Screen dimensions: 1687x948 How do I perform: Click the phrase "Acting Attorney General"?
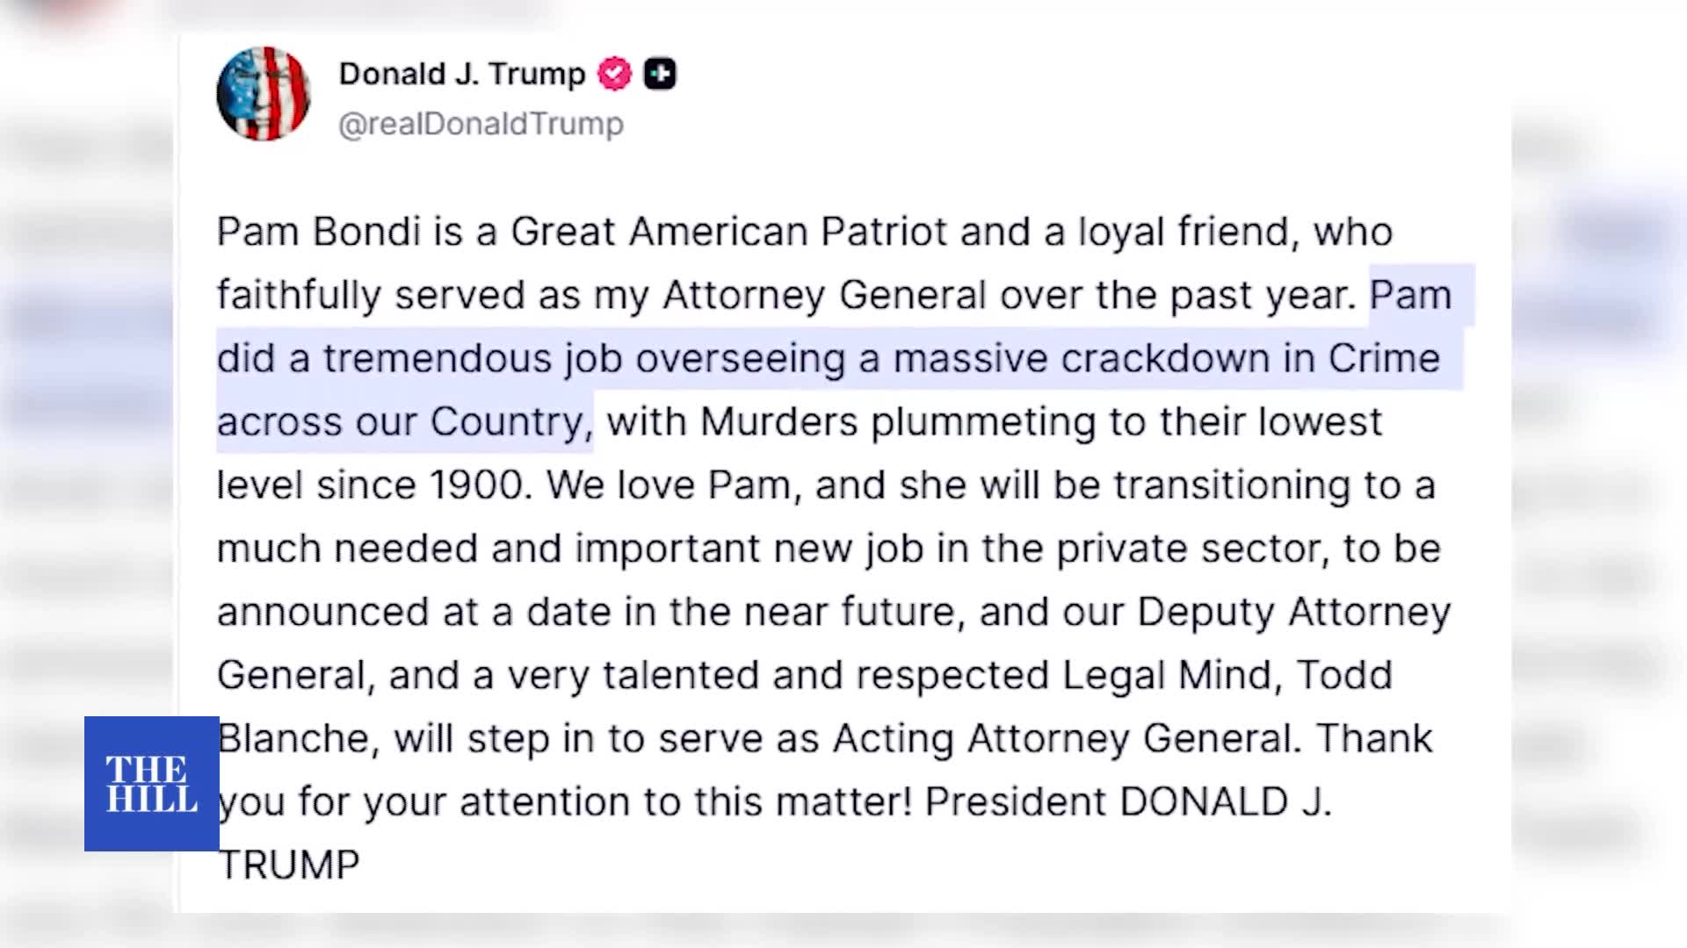(x=1066, y=739)
